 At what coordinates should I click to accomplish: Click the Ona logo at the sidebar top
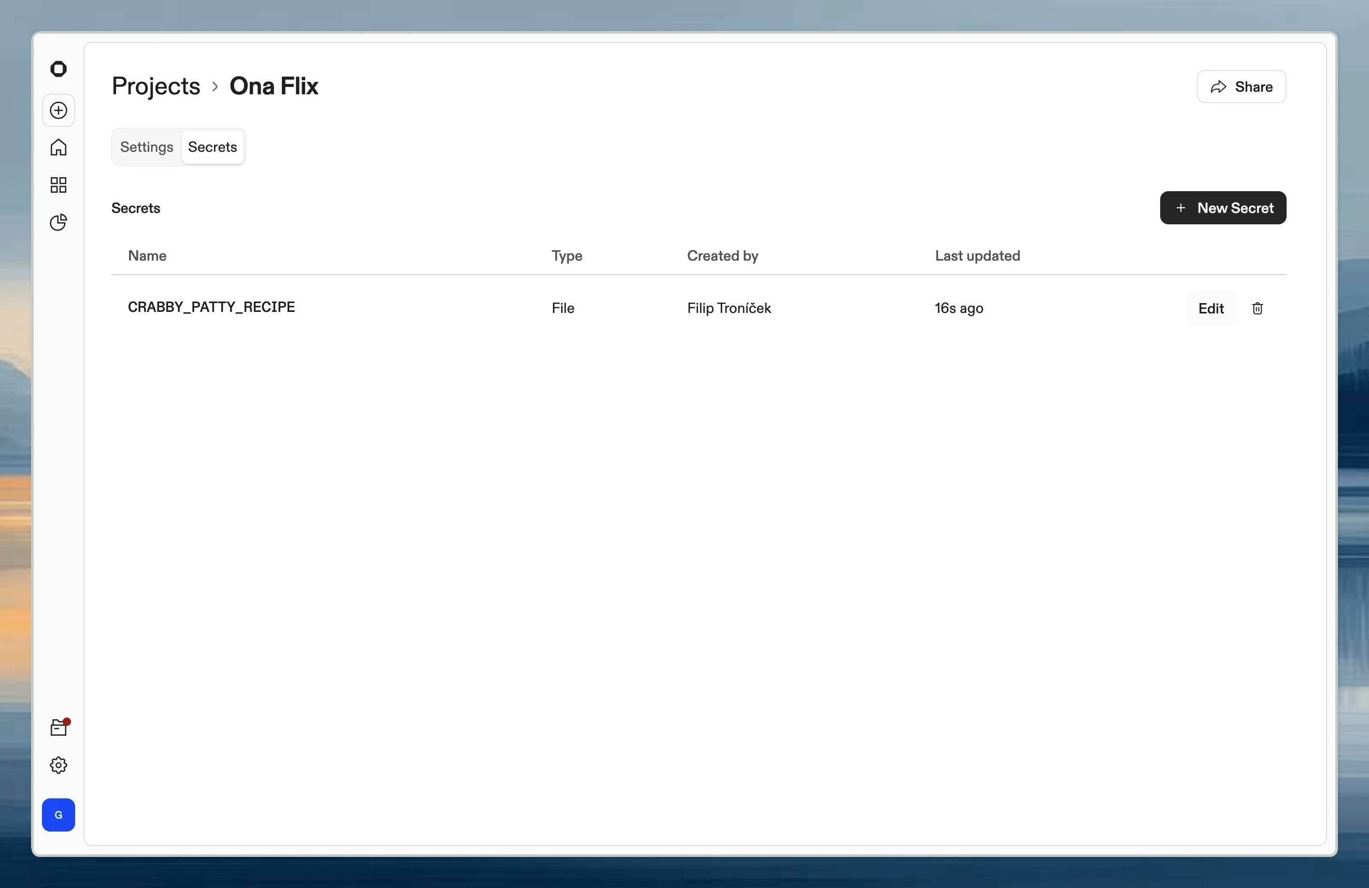[58, 68]
